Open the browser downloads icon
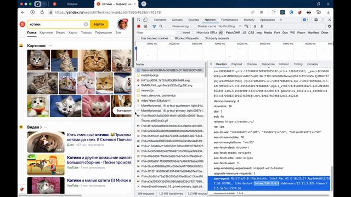This screenshot has height=197, width=351. tap(328, 12)
